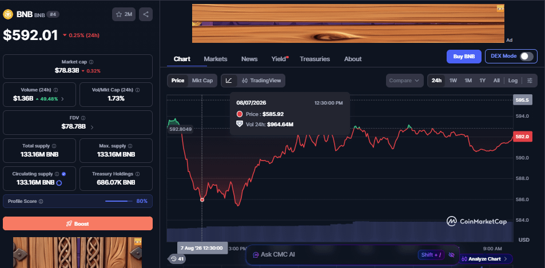Switch to TradingView chart mode
The width and height of the screenshot is (545, 268).
click(261, 81)
